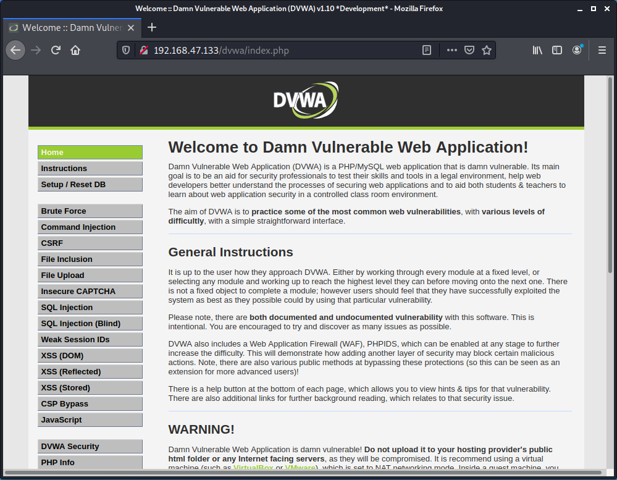This screenshot has width=617, height=480.
Task: Click the 'WARNING!' heading
Action: point(201,429)
